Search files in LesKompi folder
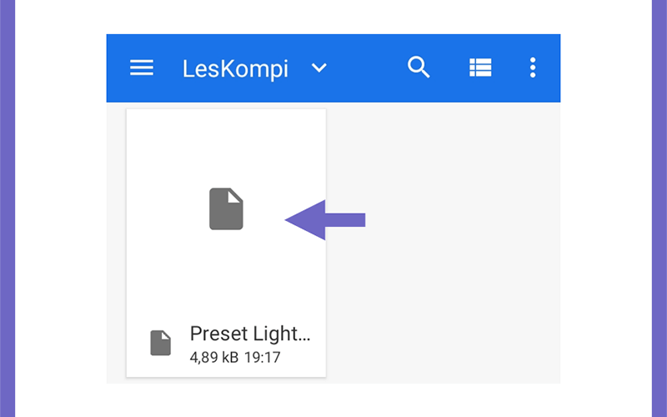The width and height of the screenshot is (667, 417). (x=419, y=68)
